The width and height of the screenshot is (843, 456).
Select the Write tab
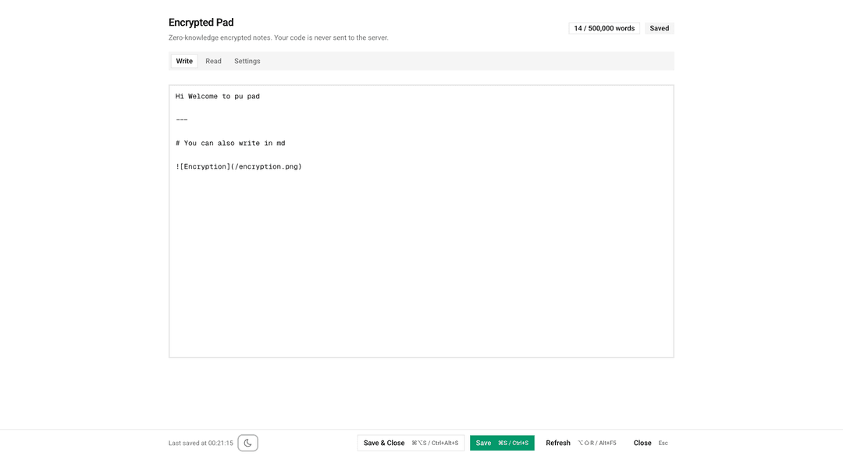[184, 61]
